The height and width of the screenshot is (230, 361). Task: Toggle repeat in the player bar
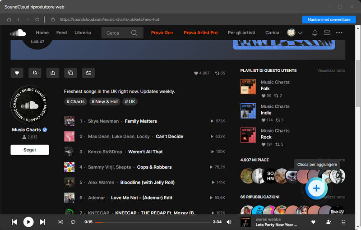pyautogui.click(x=73, y=222)
